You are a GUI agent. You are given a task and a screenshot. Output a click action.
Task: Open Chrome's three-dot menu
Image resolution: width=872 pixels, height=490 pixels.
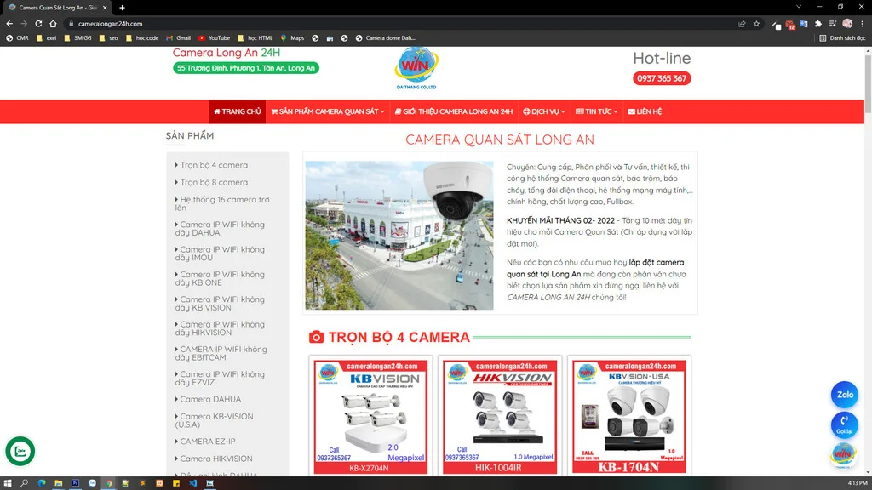pos(862,23)
